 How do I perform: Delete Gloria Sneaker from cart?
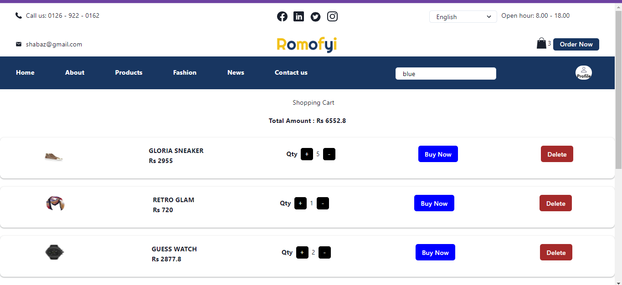[x=557, y=154]
